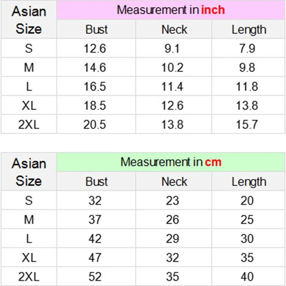Image resolution: width=286 pixels, height=286 pixels.
Task: Click the 40 length value cell
Action: (247, 276)
